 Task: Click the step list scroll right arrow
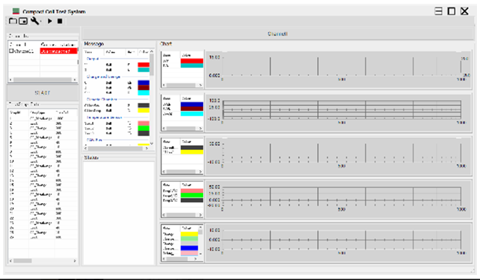coord(75,261)
